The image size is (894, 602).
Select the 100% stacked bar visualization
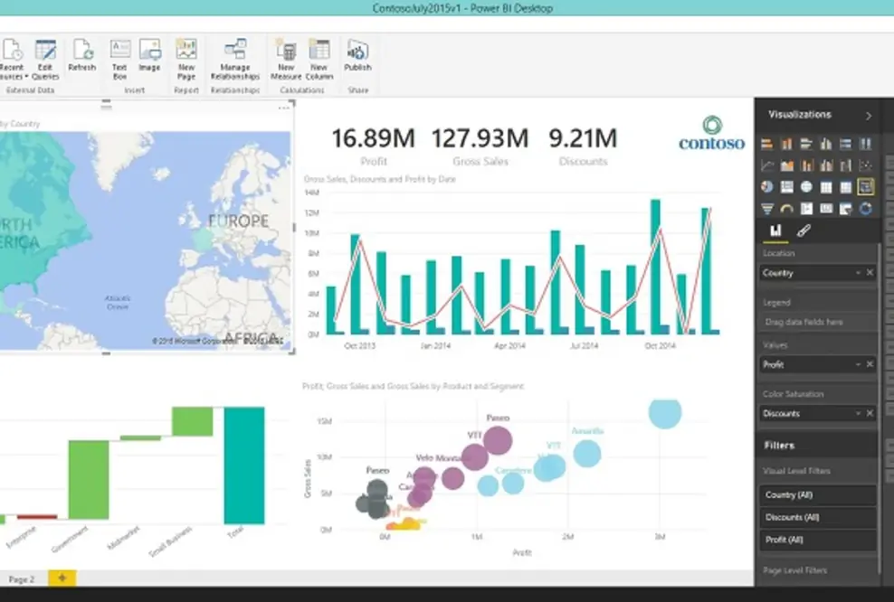click(845, 144)
